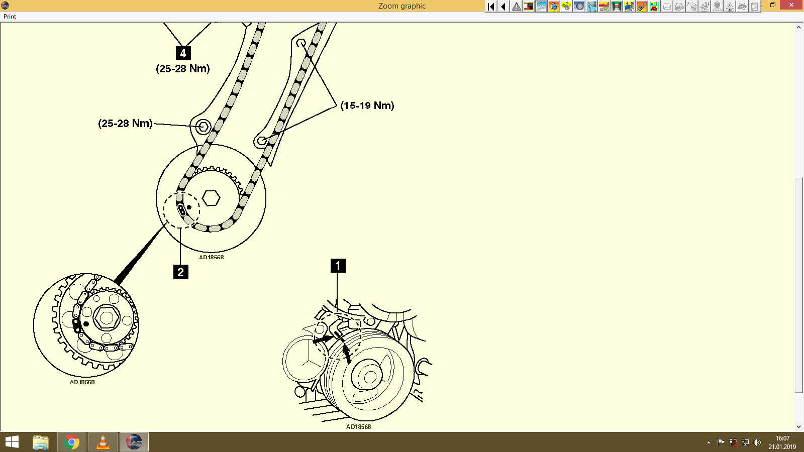This screenshot has width=804, height=452.
Task: Go back to the previous graphic
Action: (x=502, y=7)
